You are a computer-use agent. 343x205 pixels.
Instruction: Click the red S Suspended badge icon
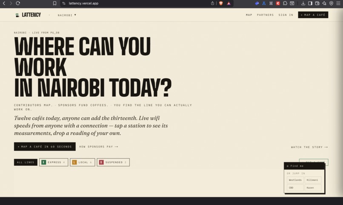[101, 162]
